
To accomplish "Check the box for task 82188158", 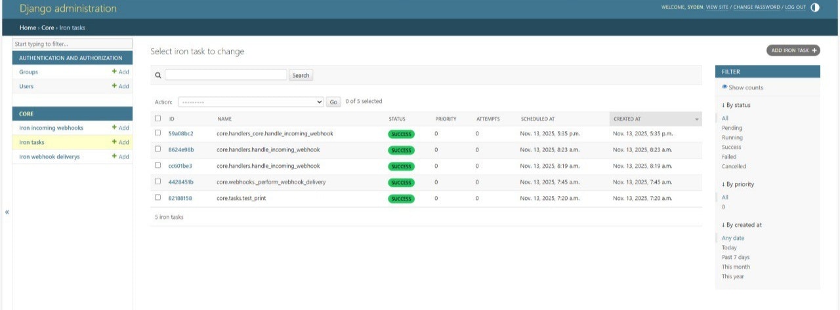I will point(157,197).
